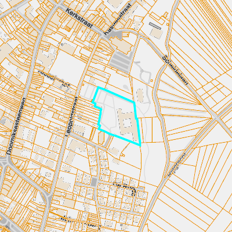Click the oval building northeast of the cyan parcel
The width and height of the screenshot is (232, 232).
[140, 96]
